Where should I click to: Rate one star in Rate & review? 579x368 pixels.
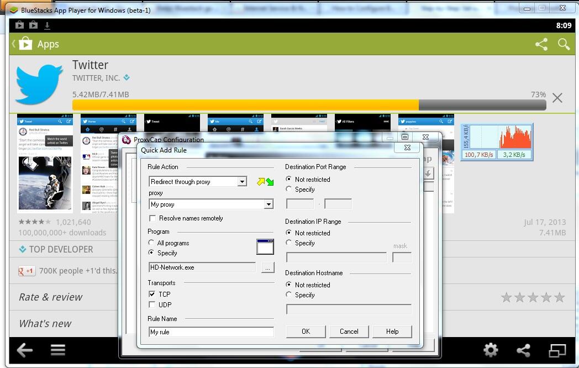click(x=506, y=297)
